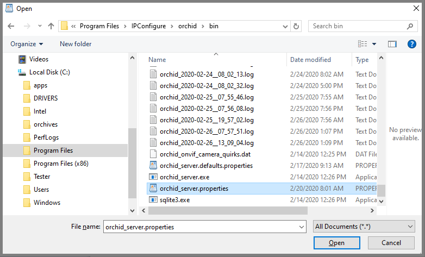Image resolution: width=425 pixels, height=257 pixels.
Task: Refresh the bin folder view
Action: (x=296, y=26)
